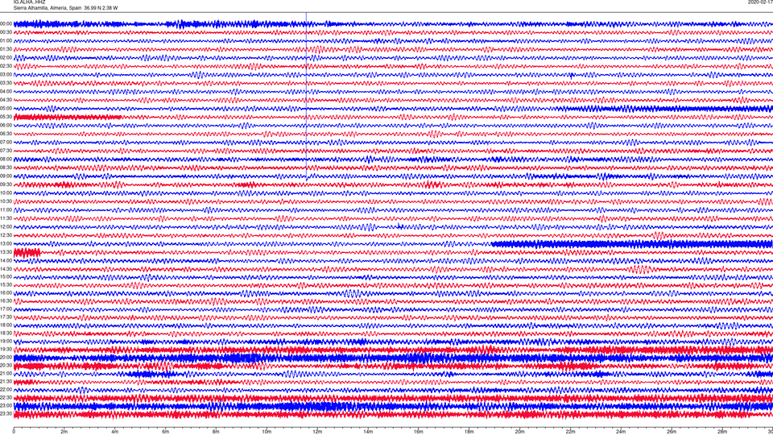Screen dimensions: 773x435
Task: Click the 16:00 trace time label
Action: click(x=6, y=293)
